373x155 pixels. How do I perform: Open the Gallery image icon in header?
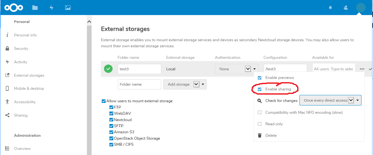point(67,8)
